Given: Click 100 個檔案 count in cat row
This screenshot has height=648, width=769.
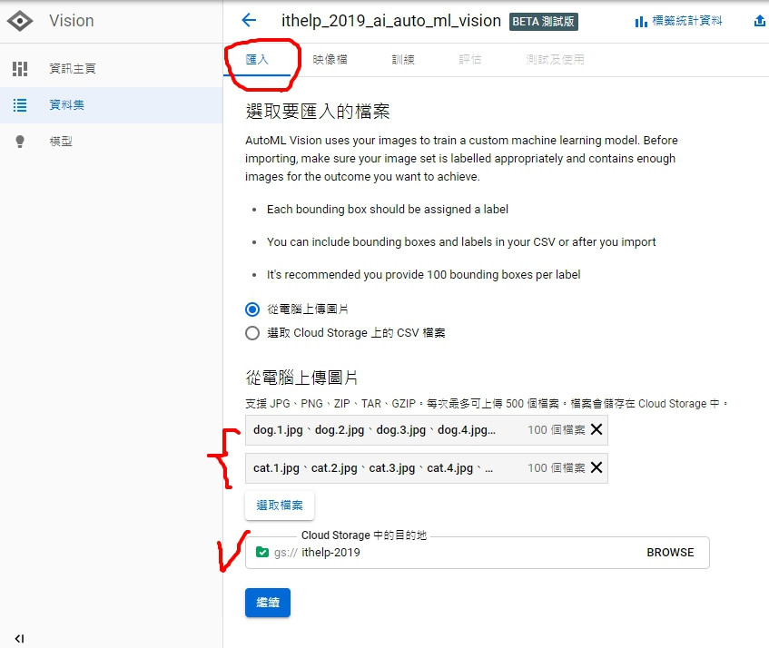Looking at the screenshot, I should coord(557,468).
